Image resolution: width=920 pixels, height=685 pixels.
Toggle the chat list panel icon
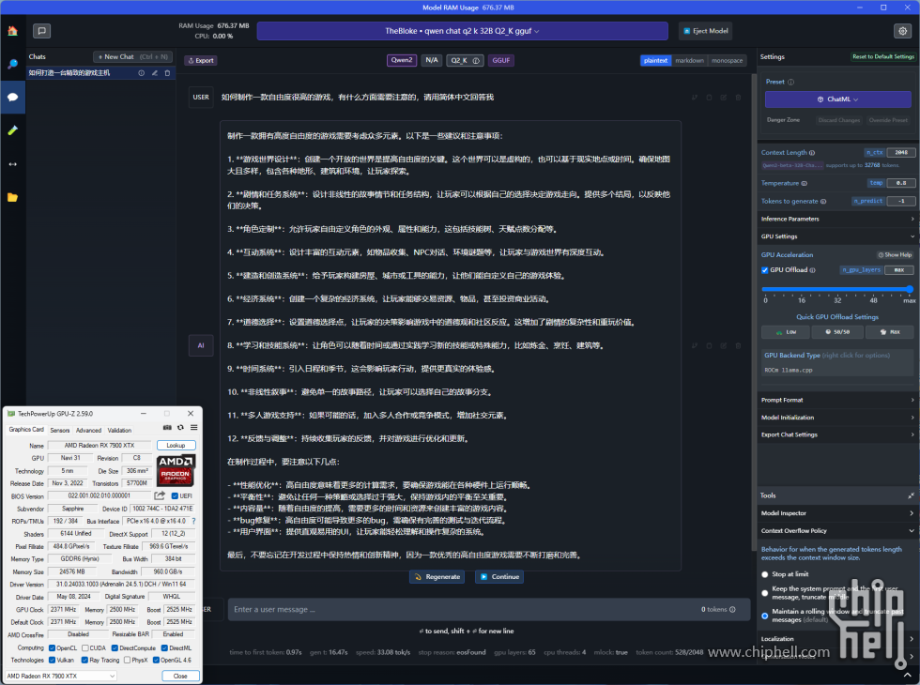coord(41,30)
